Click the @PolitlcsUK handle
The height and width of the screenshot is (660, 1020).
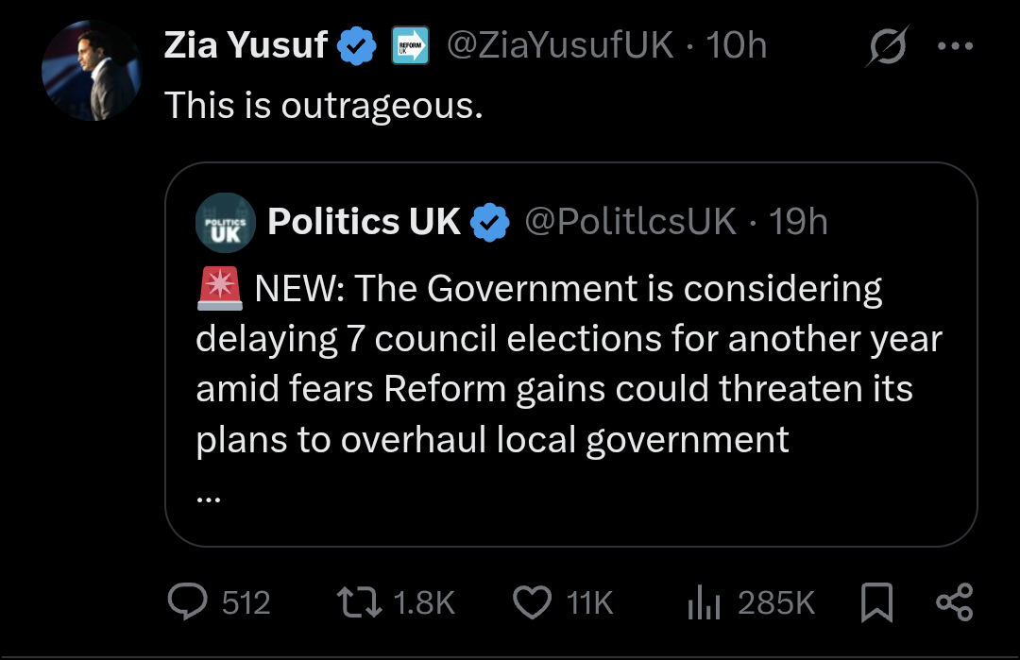[x=629, y=222]
